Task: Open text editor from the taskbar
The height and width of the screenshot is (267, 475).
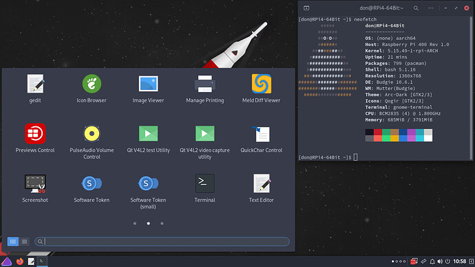Action: (31, 262)
